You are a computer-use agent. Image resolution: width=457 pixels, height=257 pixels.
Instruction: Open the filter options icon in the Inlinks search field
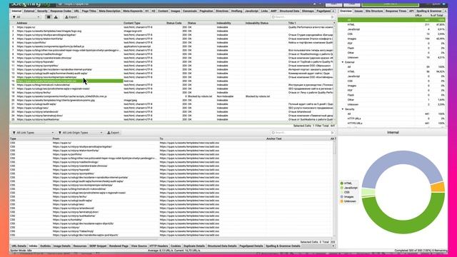pyautogui.click(x=332, y=133)
